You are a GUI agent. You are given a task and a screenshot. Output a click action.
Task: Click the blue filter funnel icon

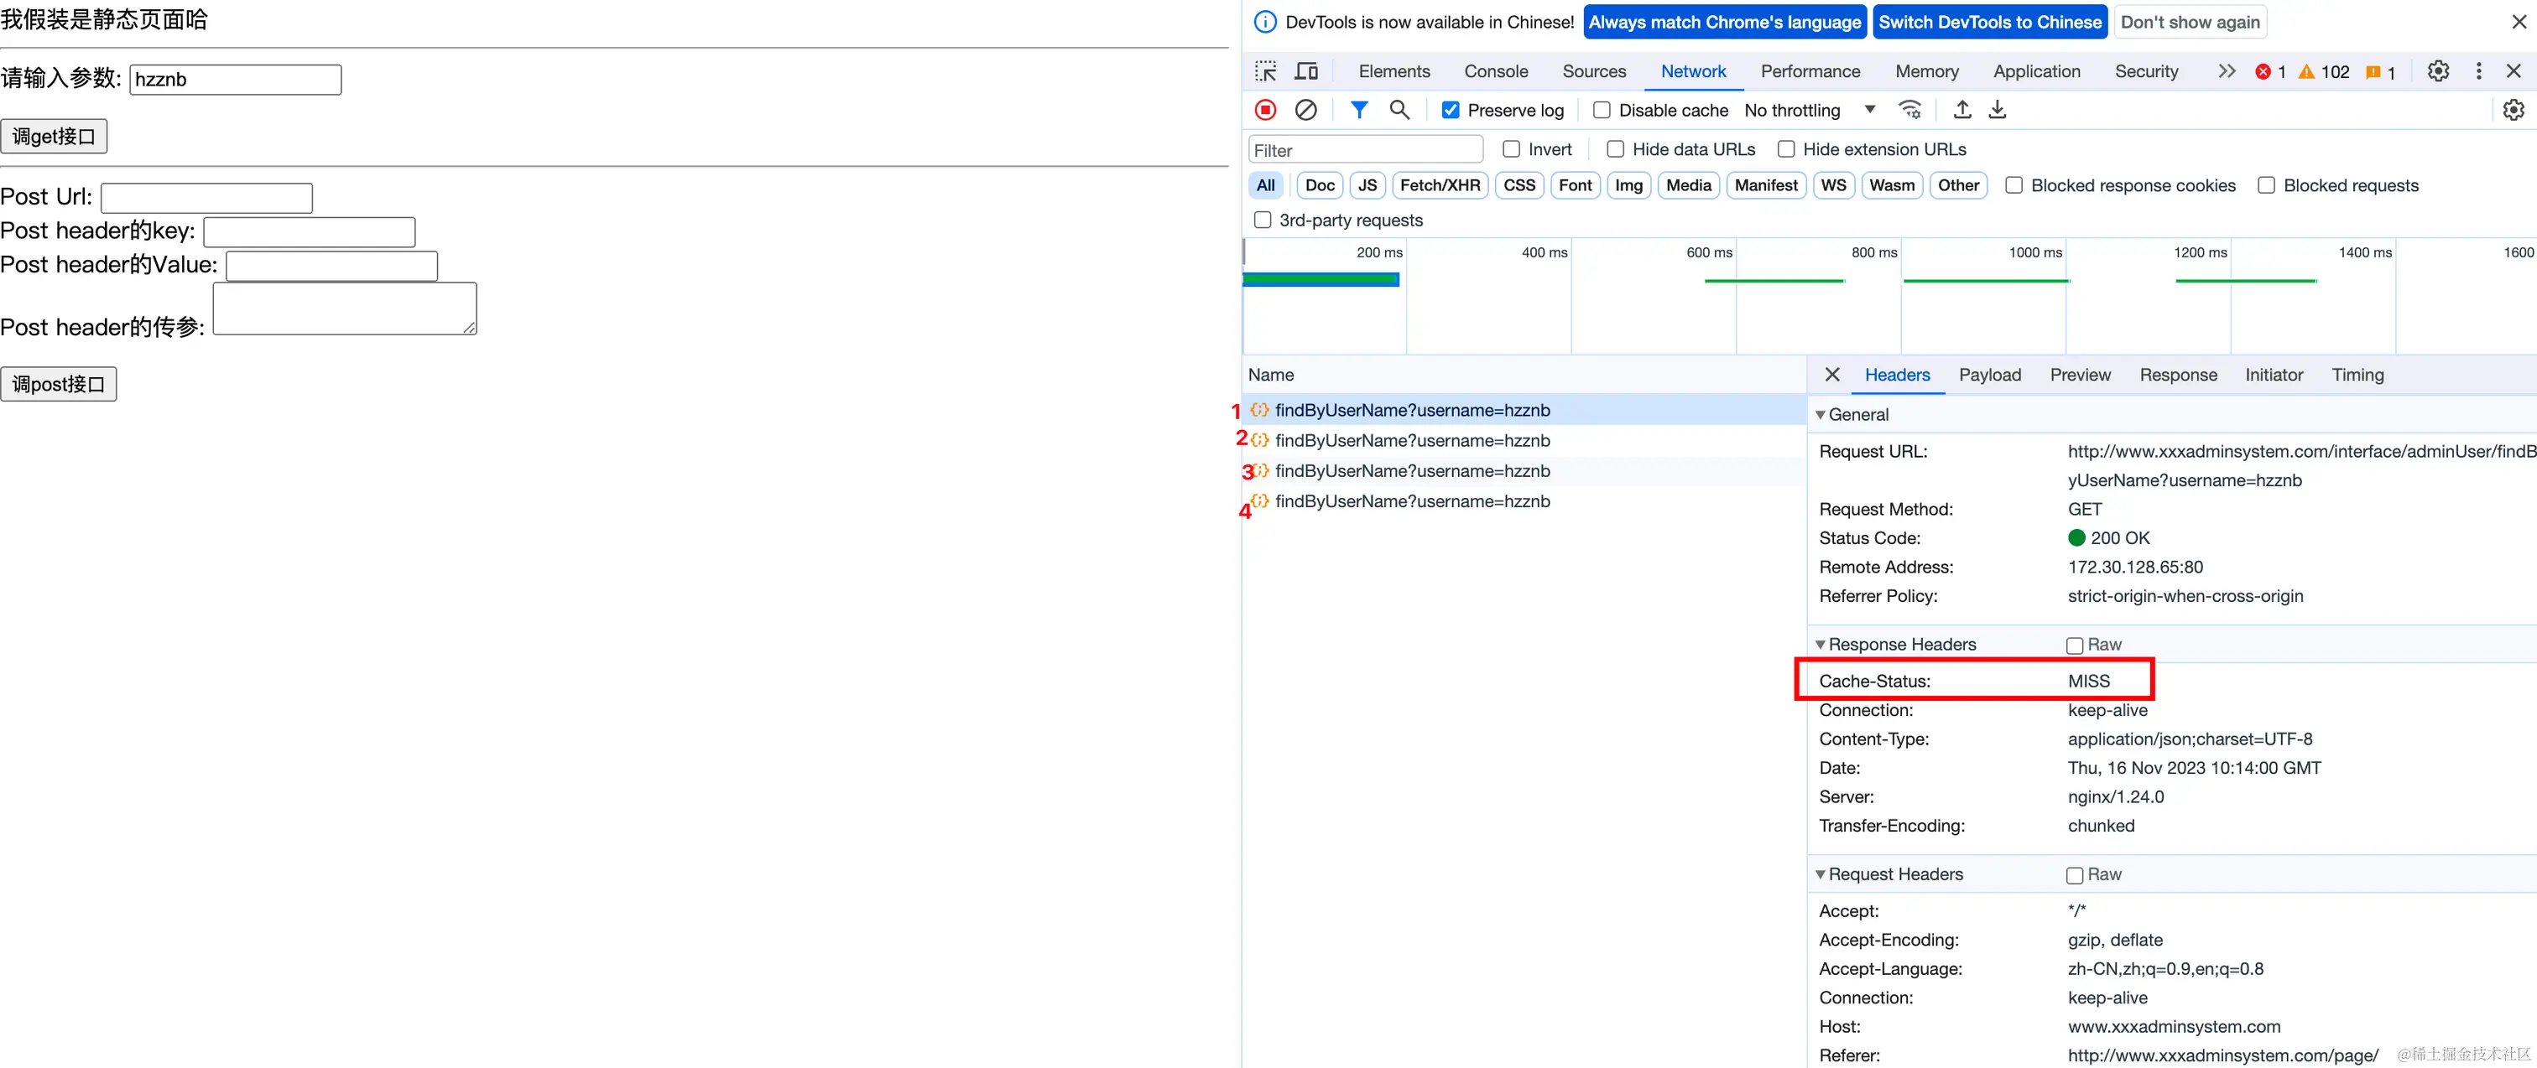click(x=1358, y=111)
